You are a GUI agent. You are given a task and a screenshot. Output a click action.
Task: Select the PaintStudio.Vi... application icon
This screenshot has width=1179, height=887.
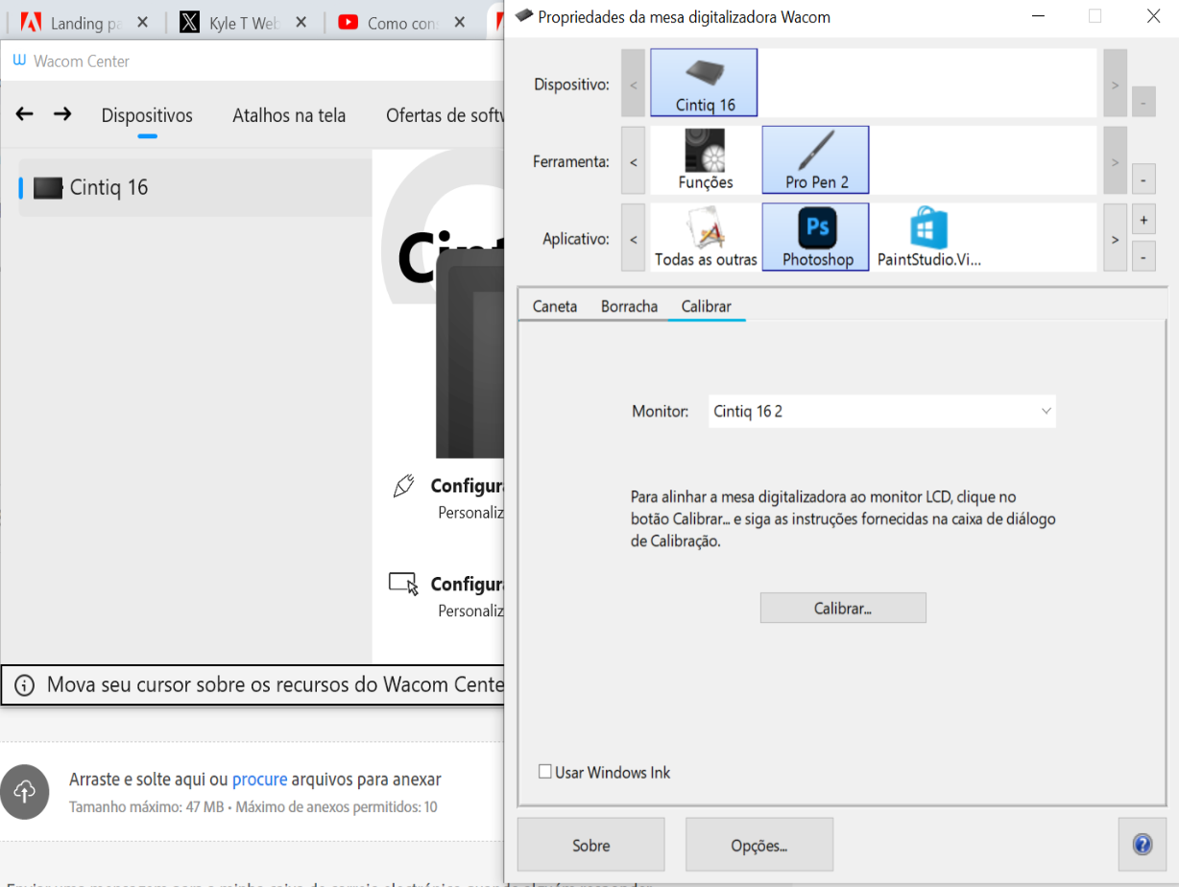tap(928, 237)
